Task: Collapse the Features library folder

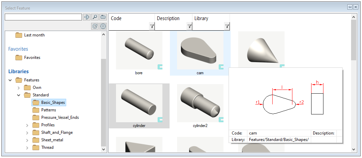Action: point(10,80)
